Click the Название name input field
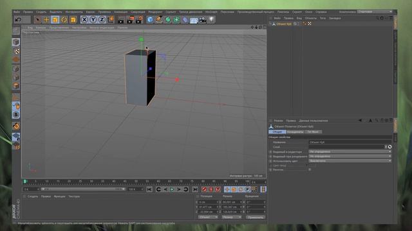This screenshot has height=231, width=412. click(350, 142)
